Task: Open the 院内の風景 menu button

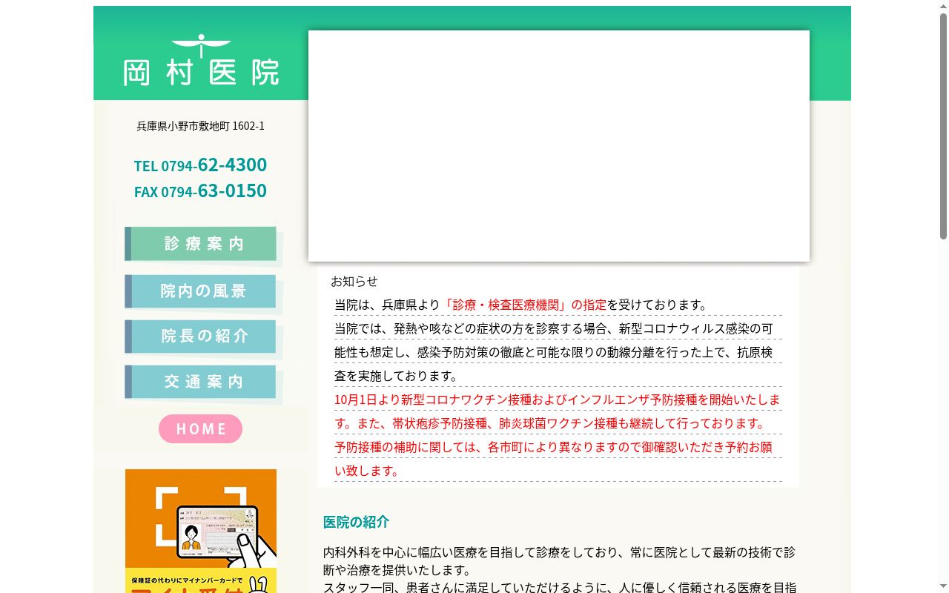Action: click(201, 291)
